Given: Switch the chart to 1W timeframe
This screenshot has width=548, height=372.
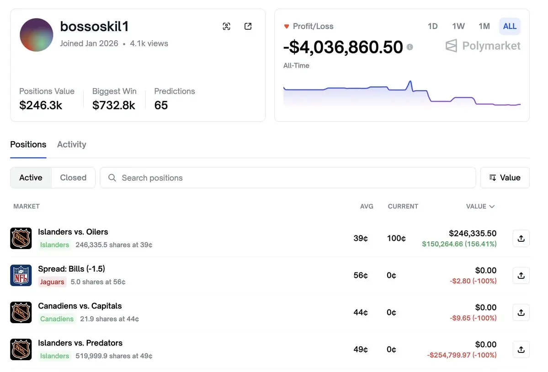Looking at the screenshot, I should tap(458, 27).
